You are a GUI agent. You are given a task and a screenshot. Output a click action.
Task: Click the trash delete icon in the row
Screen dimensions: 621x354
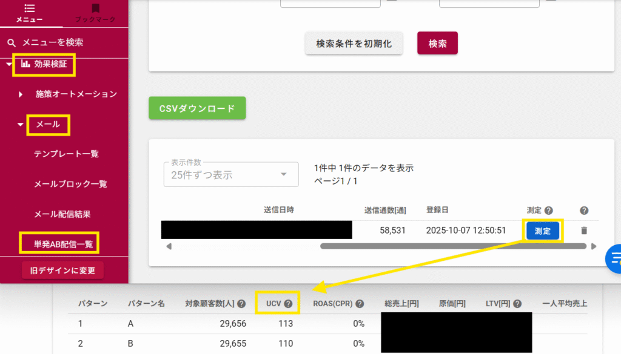(x=583, y=231)
